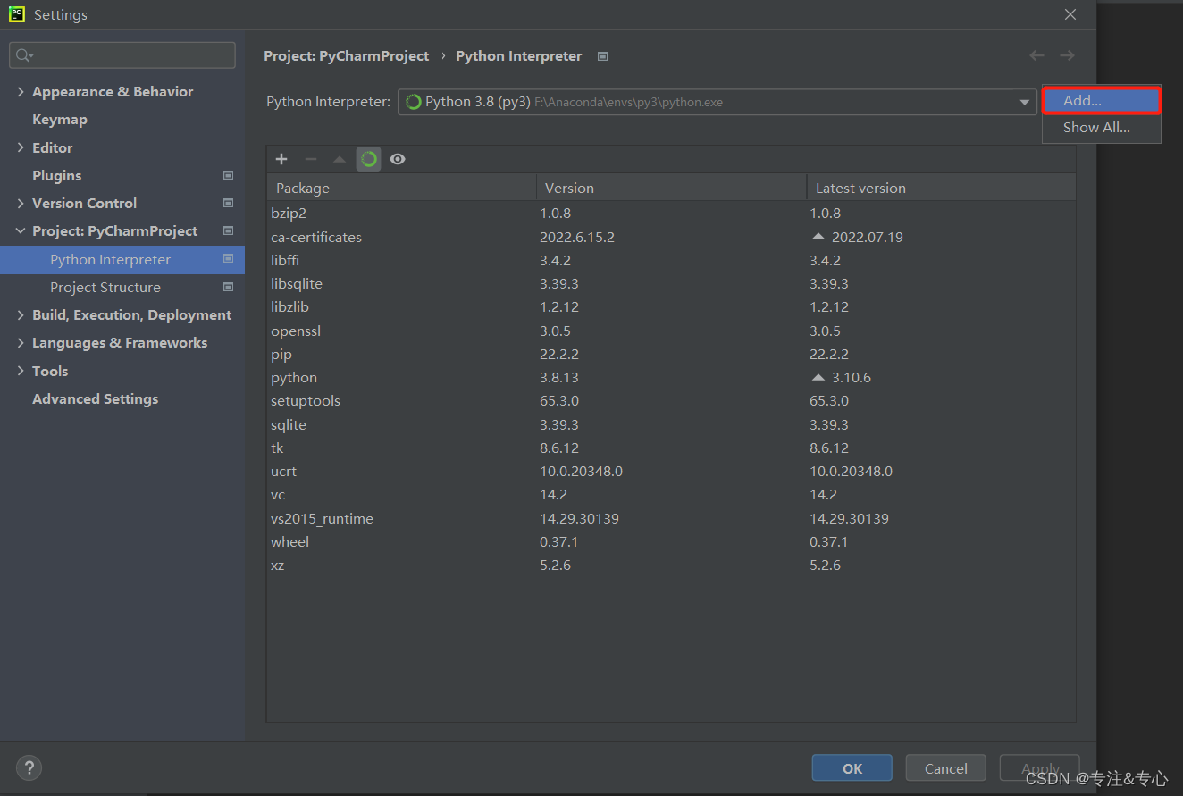This screenshot has height=796, width=1183.
Task: Click Project: PyCharmProject breadcrumb link
Action: pos(346,55)
